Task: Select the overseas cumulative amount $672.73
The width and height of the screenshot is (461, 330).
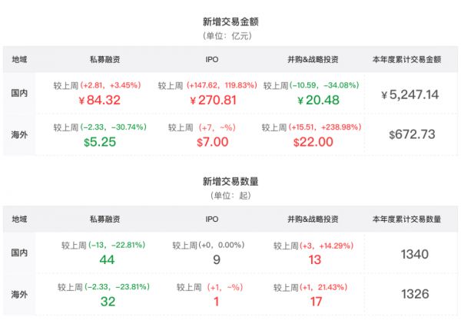Action: point(412,134)
